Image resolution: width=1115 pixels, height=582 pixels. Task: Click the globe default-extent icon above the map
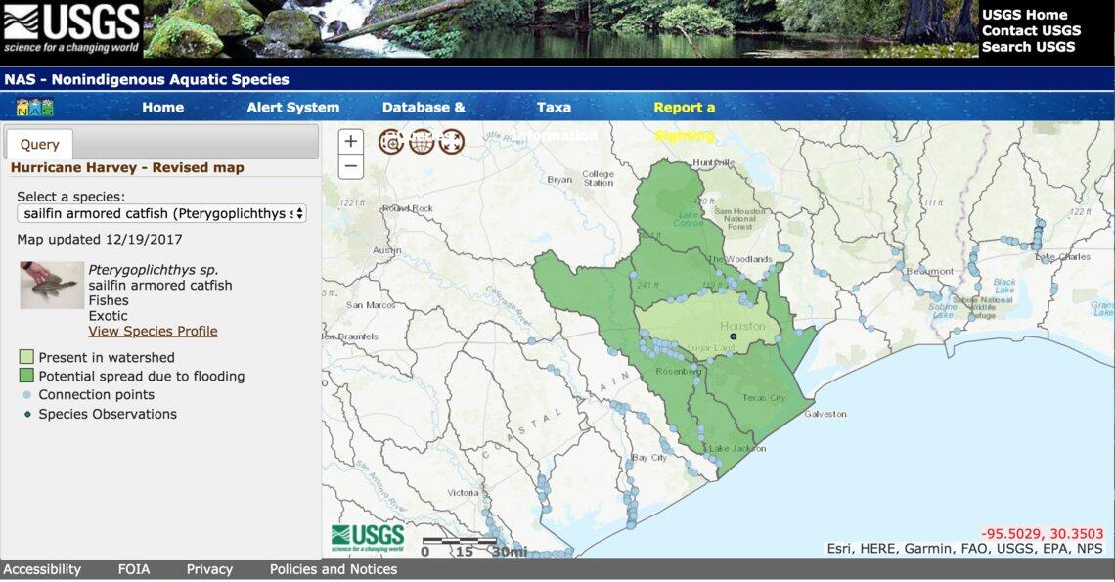coord(421,140)
